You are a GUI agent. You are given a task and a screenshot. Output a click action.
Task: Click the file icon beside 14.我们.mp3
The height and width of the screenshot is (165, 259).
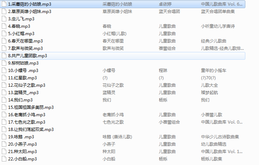tap(4, 100)
